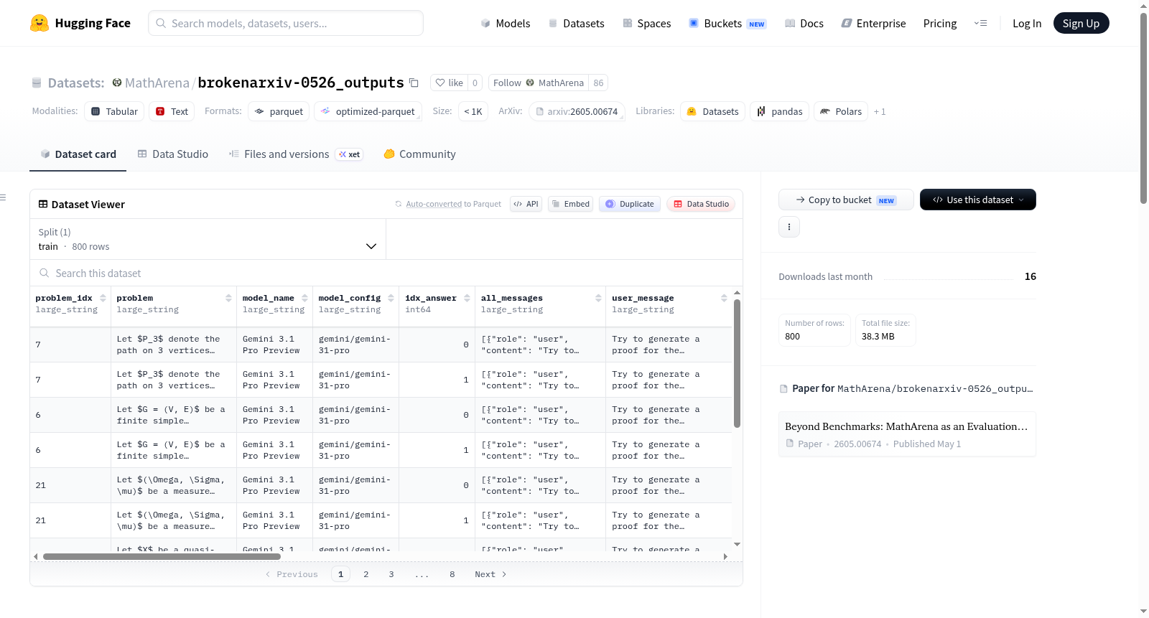Screen dimensions: 1149x618
Task: Click the table horizontal scrollbar thumb
Action: (162, 556)
